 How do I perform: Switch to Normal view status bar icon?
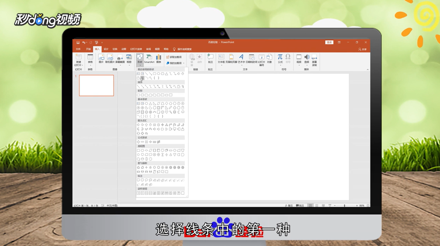click(310, 206)
